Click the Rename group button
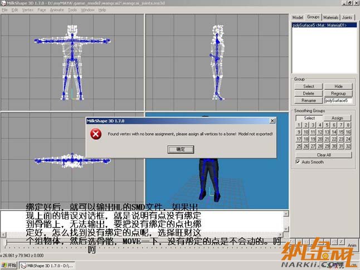The height and width of the screenshot is (270, 360). pos(309,100)
